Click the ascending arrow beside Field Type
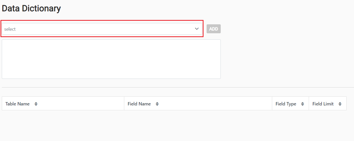354x141 pixels. tap(303, 103)
